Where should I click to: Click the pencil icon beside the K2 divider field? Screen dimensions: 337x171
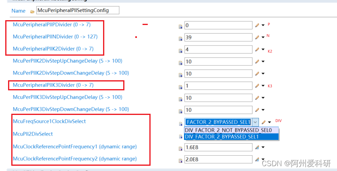pyautogui.click(x=257, y=50)
